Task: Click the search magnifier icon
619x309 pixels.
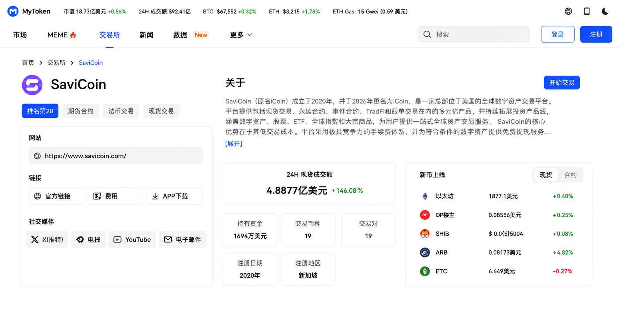Action: pos(427,34)
